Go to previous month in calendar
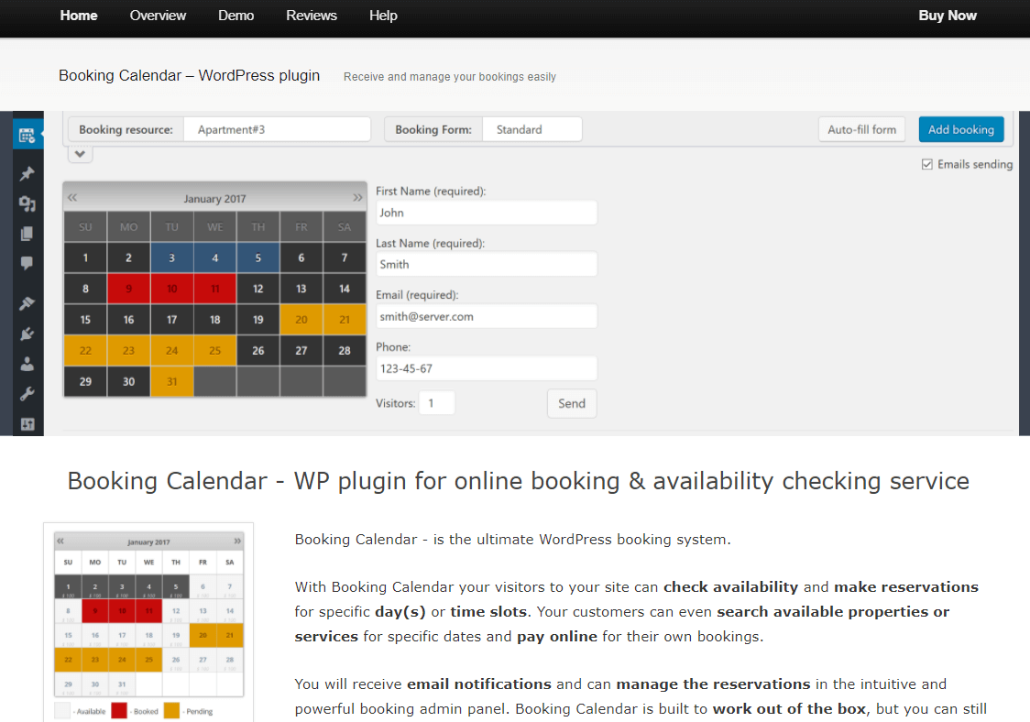 [x=72, y=197]
